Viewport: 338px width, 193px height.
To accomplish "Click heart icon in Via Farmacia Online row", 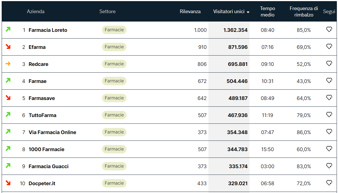I will pos(329,132).
